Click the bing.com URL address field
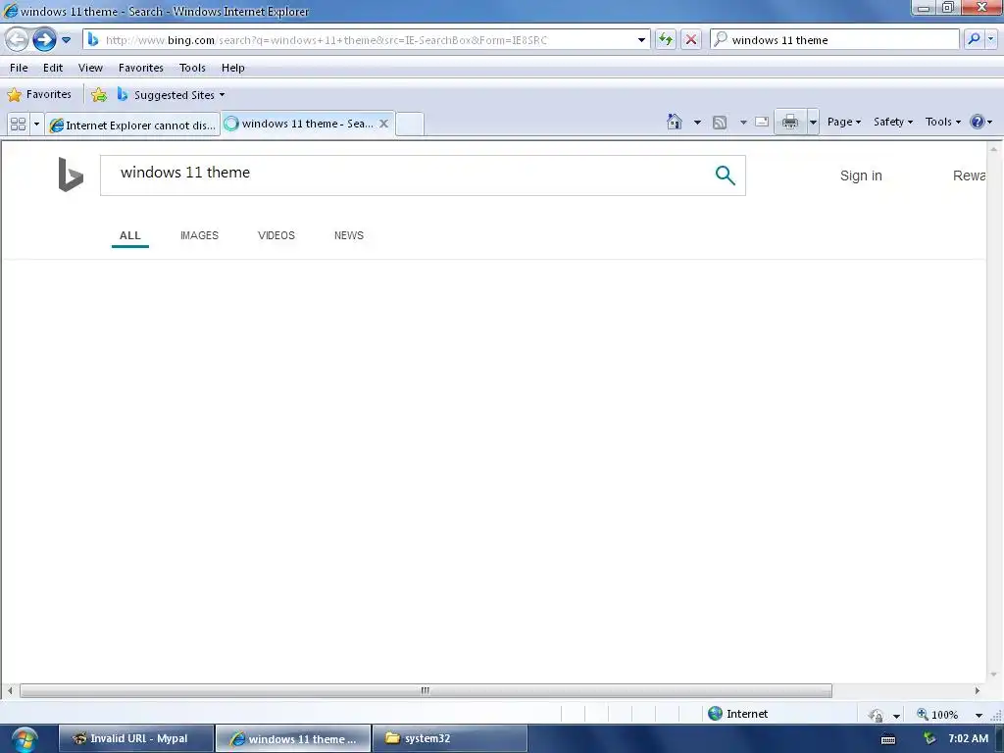Image resolution: width=1004 pixels, height=753 pixels. point(367,39)
